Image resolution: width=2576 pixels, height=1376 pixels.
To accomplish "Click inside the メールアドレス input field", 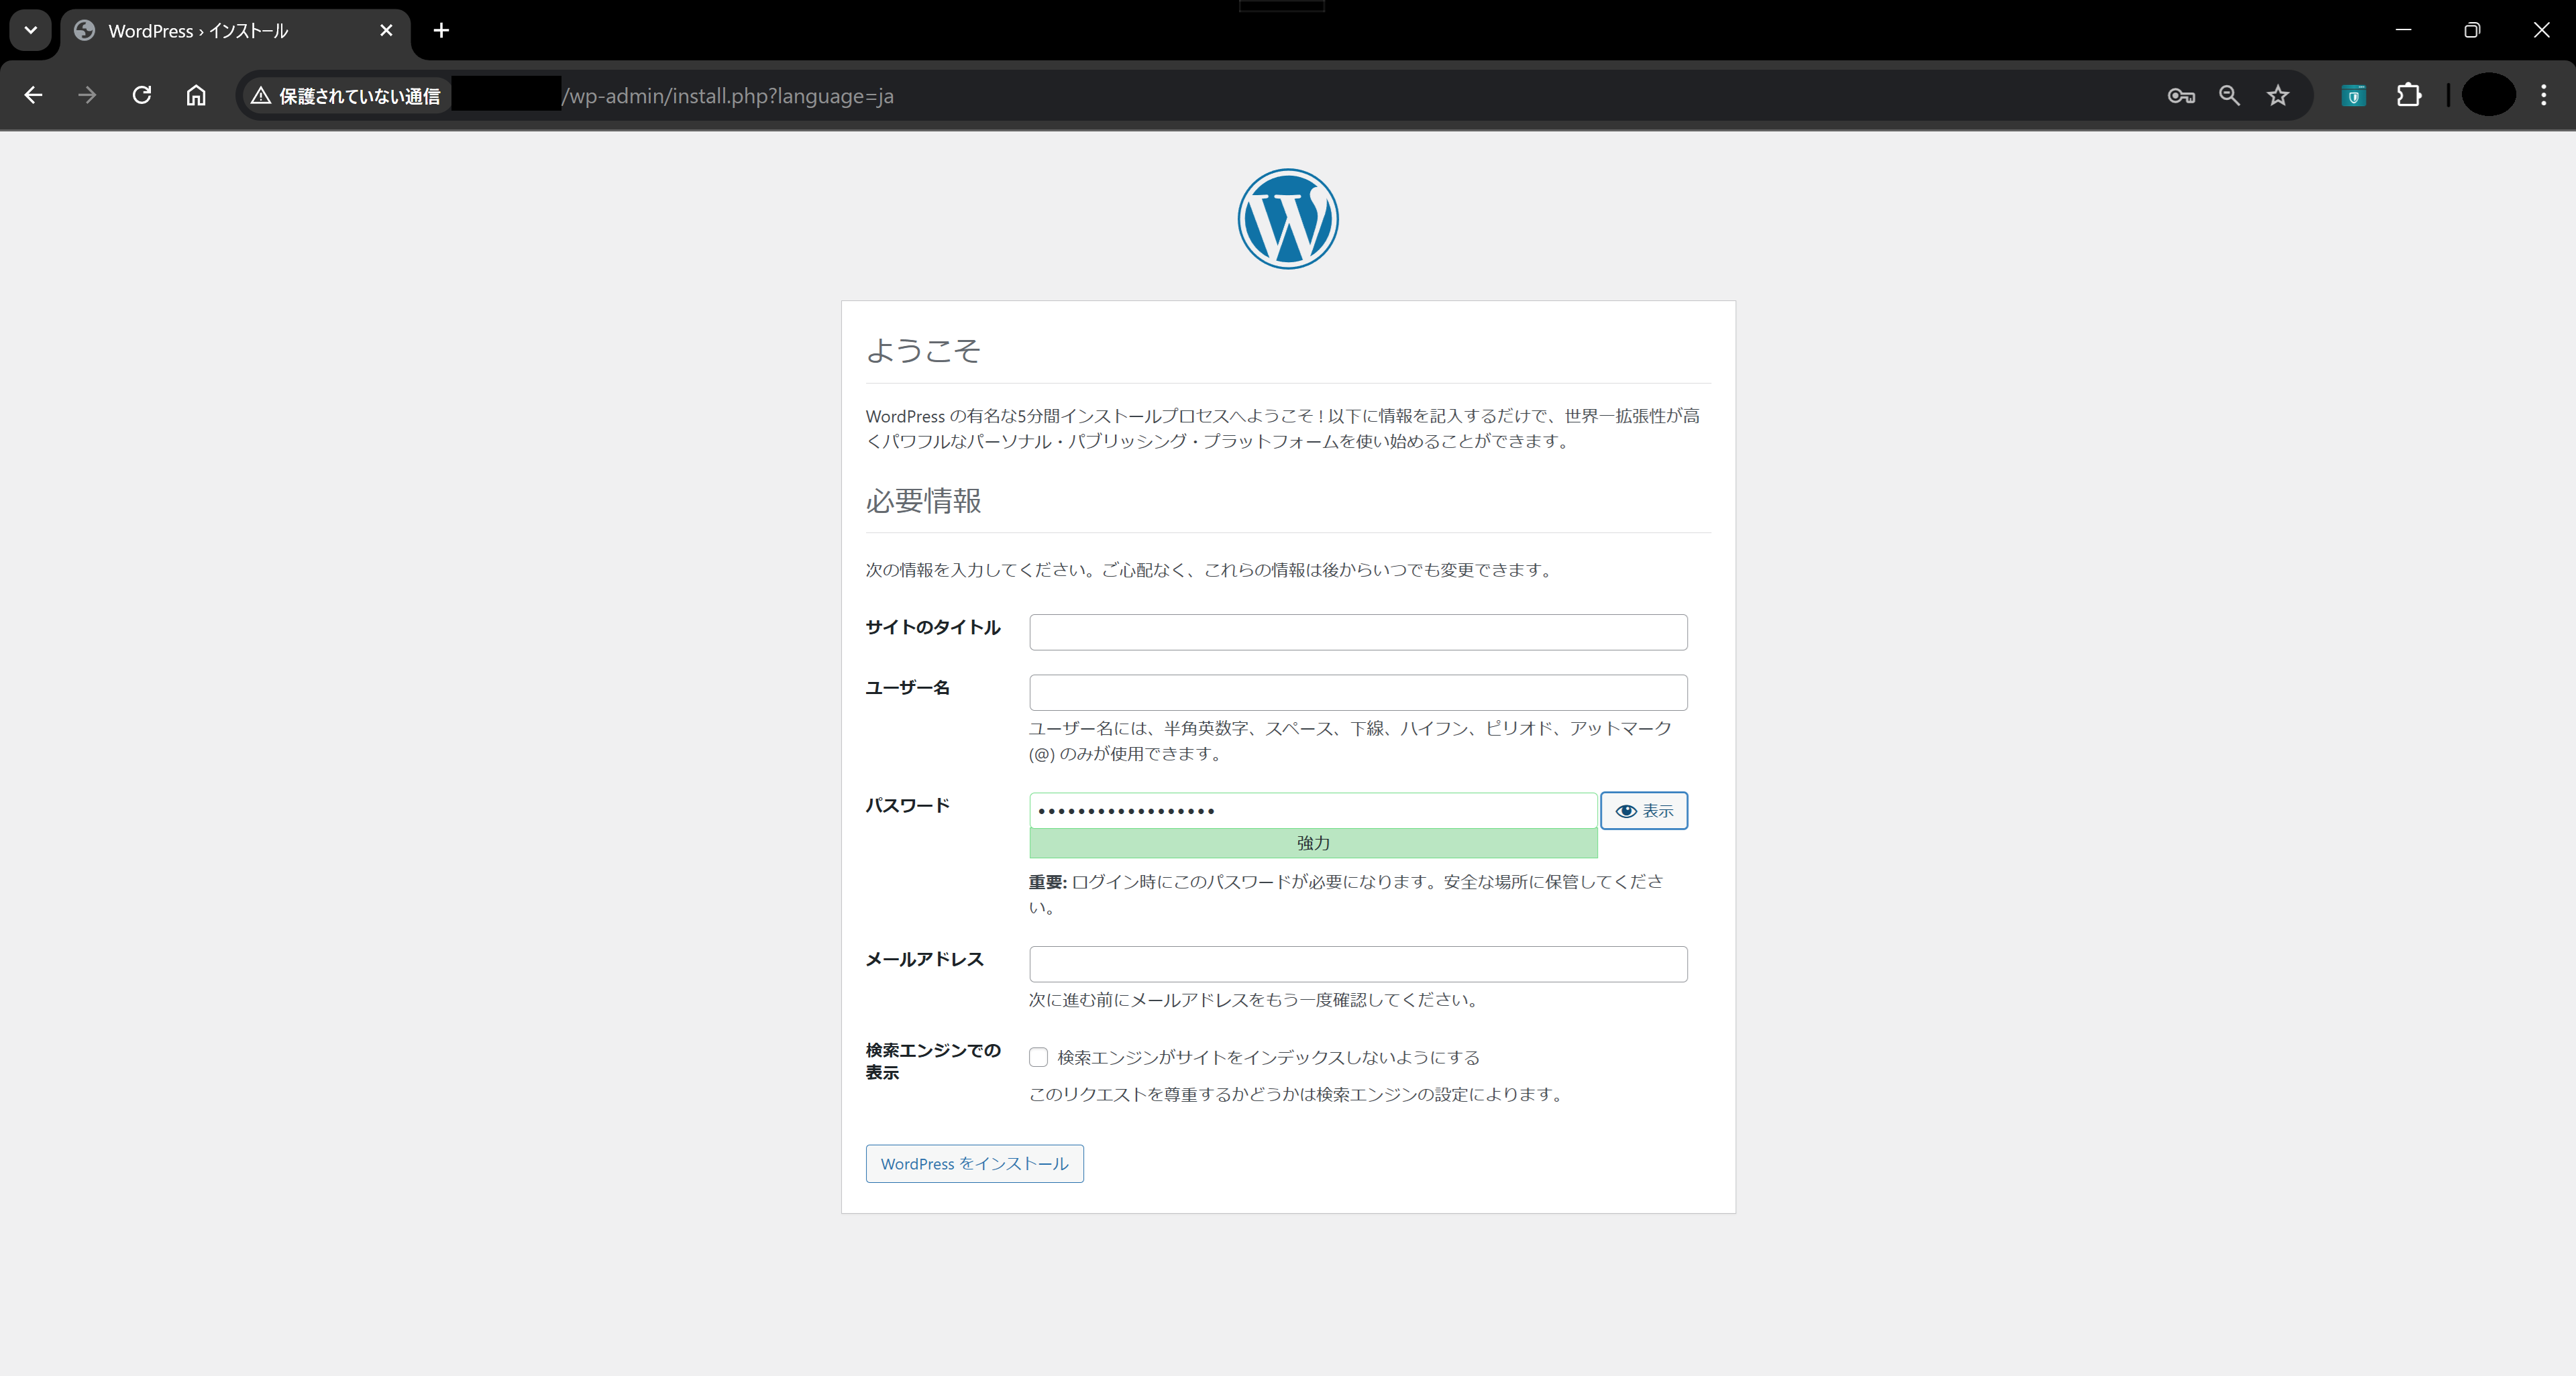I will (x=1356, y=964).
